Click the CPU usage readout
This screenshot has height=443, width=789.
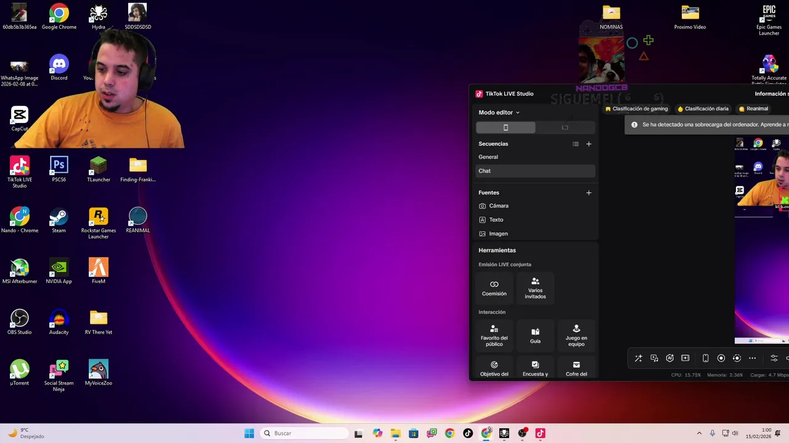pos(686,375)
